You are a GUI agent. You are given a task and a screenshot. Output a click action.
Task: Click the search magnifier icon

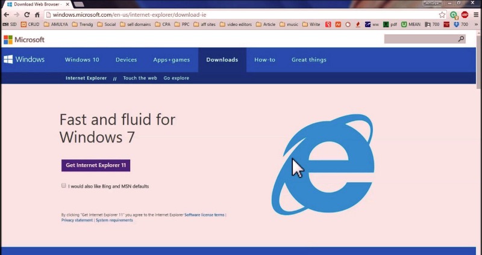pos(461,39)
